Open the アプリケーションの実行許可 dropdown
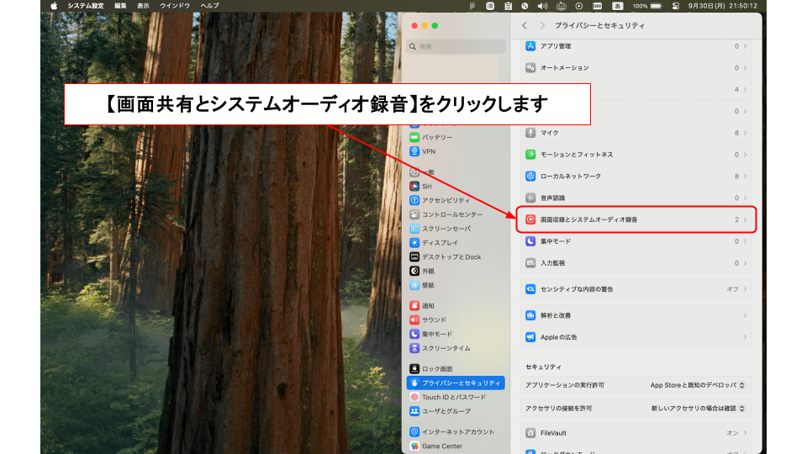 coord(698,385)
